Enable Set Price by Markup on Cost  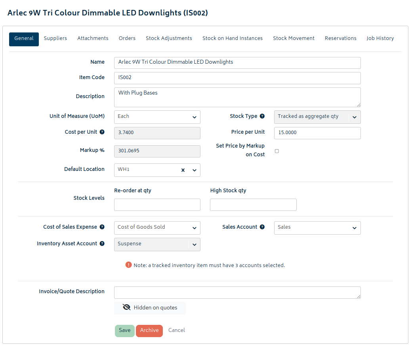coord(277,151)
